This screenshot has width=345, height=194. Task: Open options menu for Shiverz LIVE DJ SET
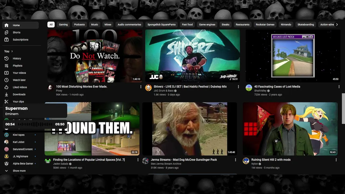tap(238, 87)
